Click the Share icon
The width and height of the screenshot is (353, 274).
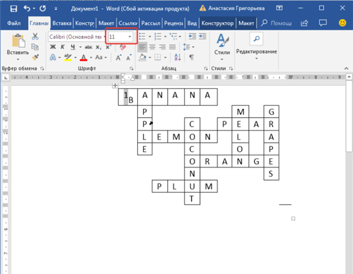[x=304, y=23]
